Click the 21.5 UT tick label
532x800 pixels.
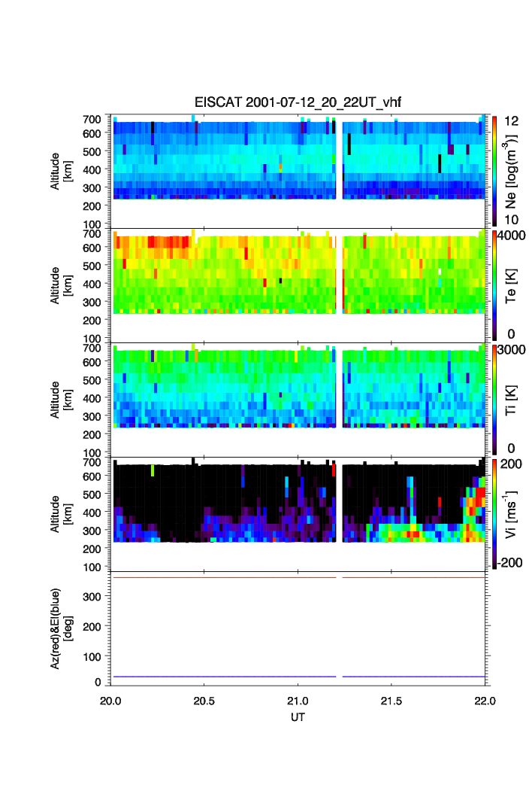pyautogui.click(x=391, y=701)
